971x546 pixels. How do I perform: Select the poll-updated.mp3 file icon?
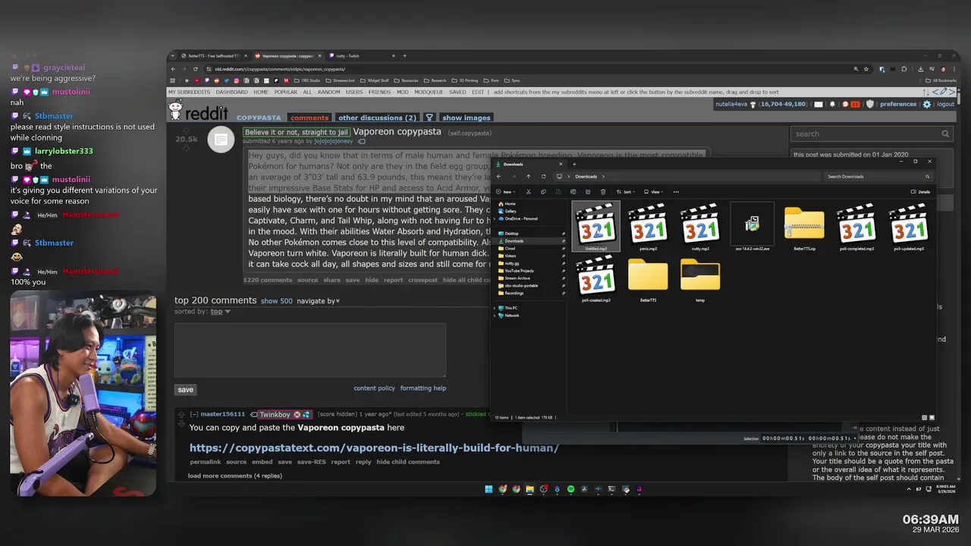click(x=909, y=227)
